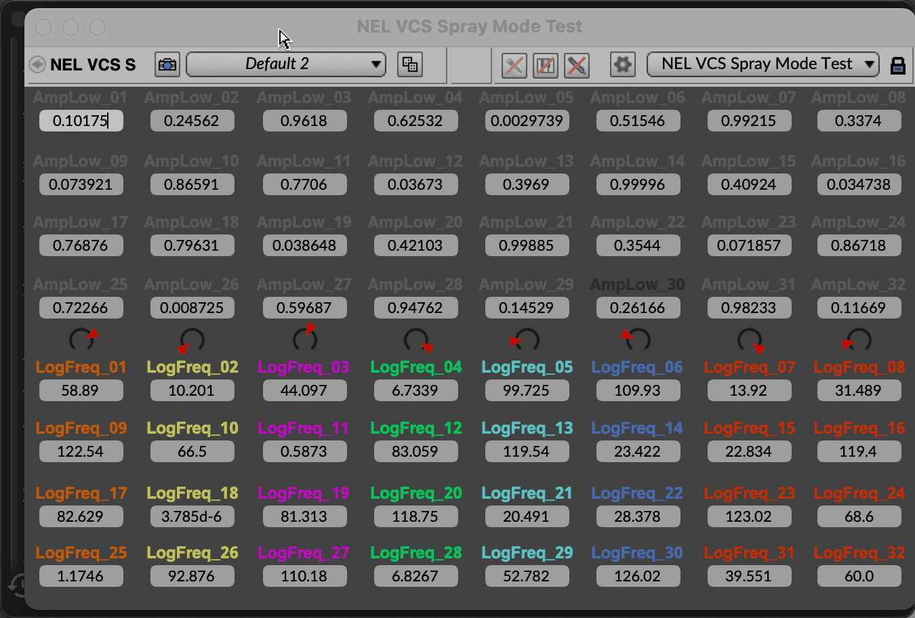Click the LogFreq_12 green label
The image size is (915, 618).
(415, 428)
